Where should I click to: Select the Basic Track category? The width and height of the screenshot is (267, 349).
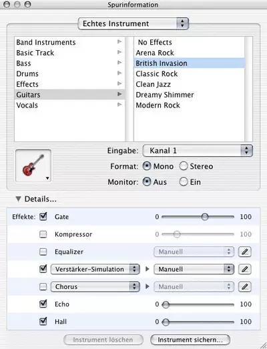click(69, 53)
